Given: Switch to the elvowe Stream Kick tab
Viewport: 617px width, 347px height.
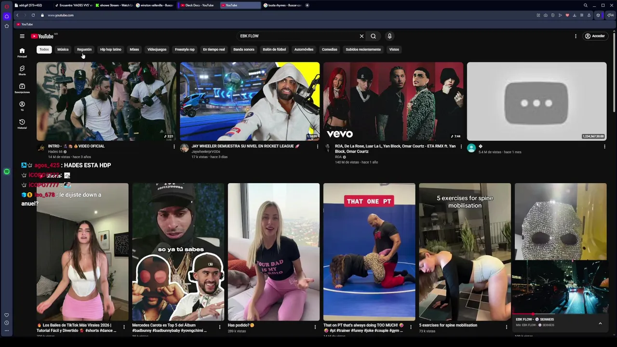Looking at the screenshot, I should tap(114, 5).
